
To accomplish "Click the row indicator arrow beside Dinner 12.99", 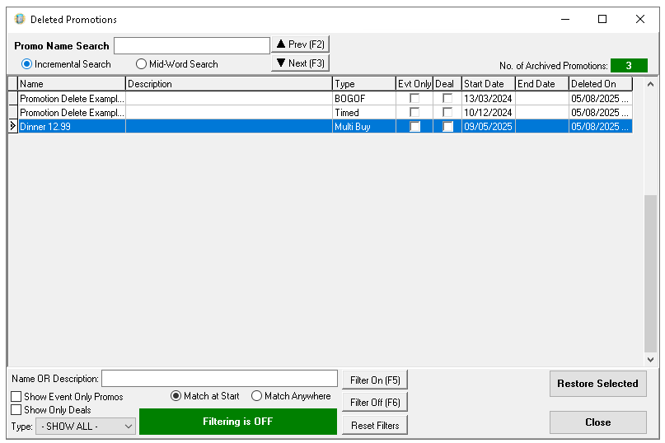I will [12, 127].
